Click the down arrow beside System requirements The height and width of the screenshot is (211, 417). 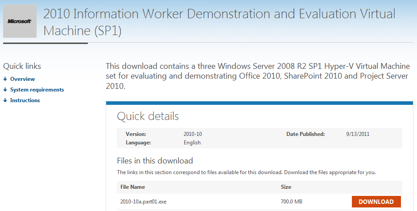[5, 90]
